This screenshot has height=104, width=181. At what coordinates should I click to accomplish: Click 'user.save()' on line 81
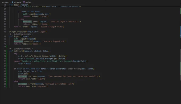(24, 74)
